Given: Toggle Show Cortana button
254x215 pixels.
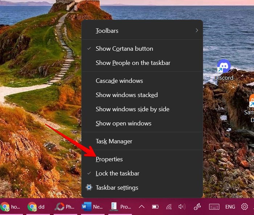Looking at the screenshot, I should [142, 48].
